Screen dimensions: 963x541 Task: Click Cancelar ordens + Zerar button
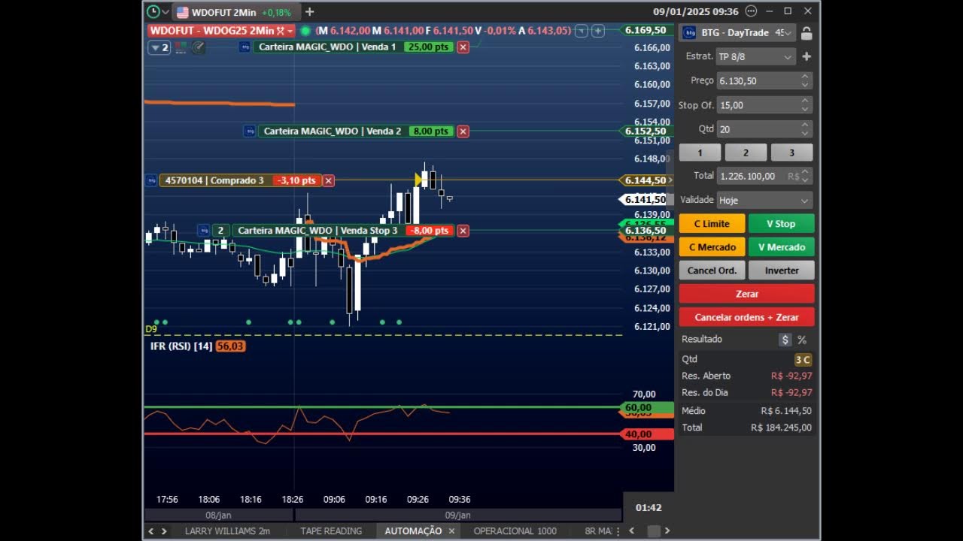[746, 317]
